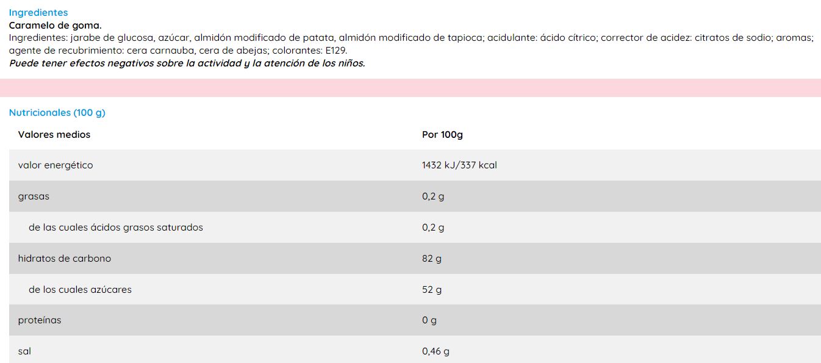Click the Ingredientes section heading
This screenshot has width=821, height=363.
tap(38, 12)
